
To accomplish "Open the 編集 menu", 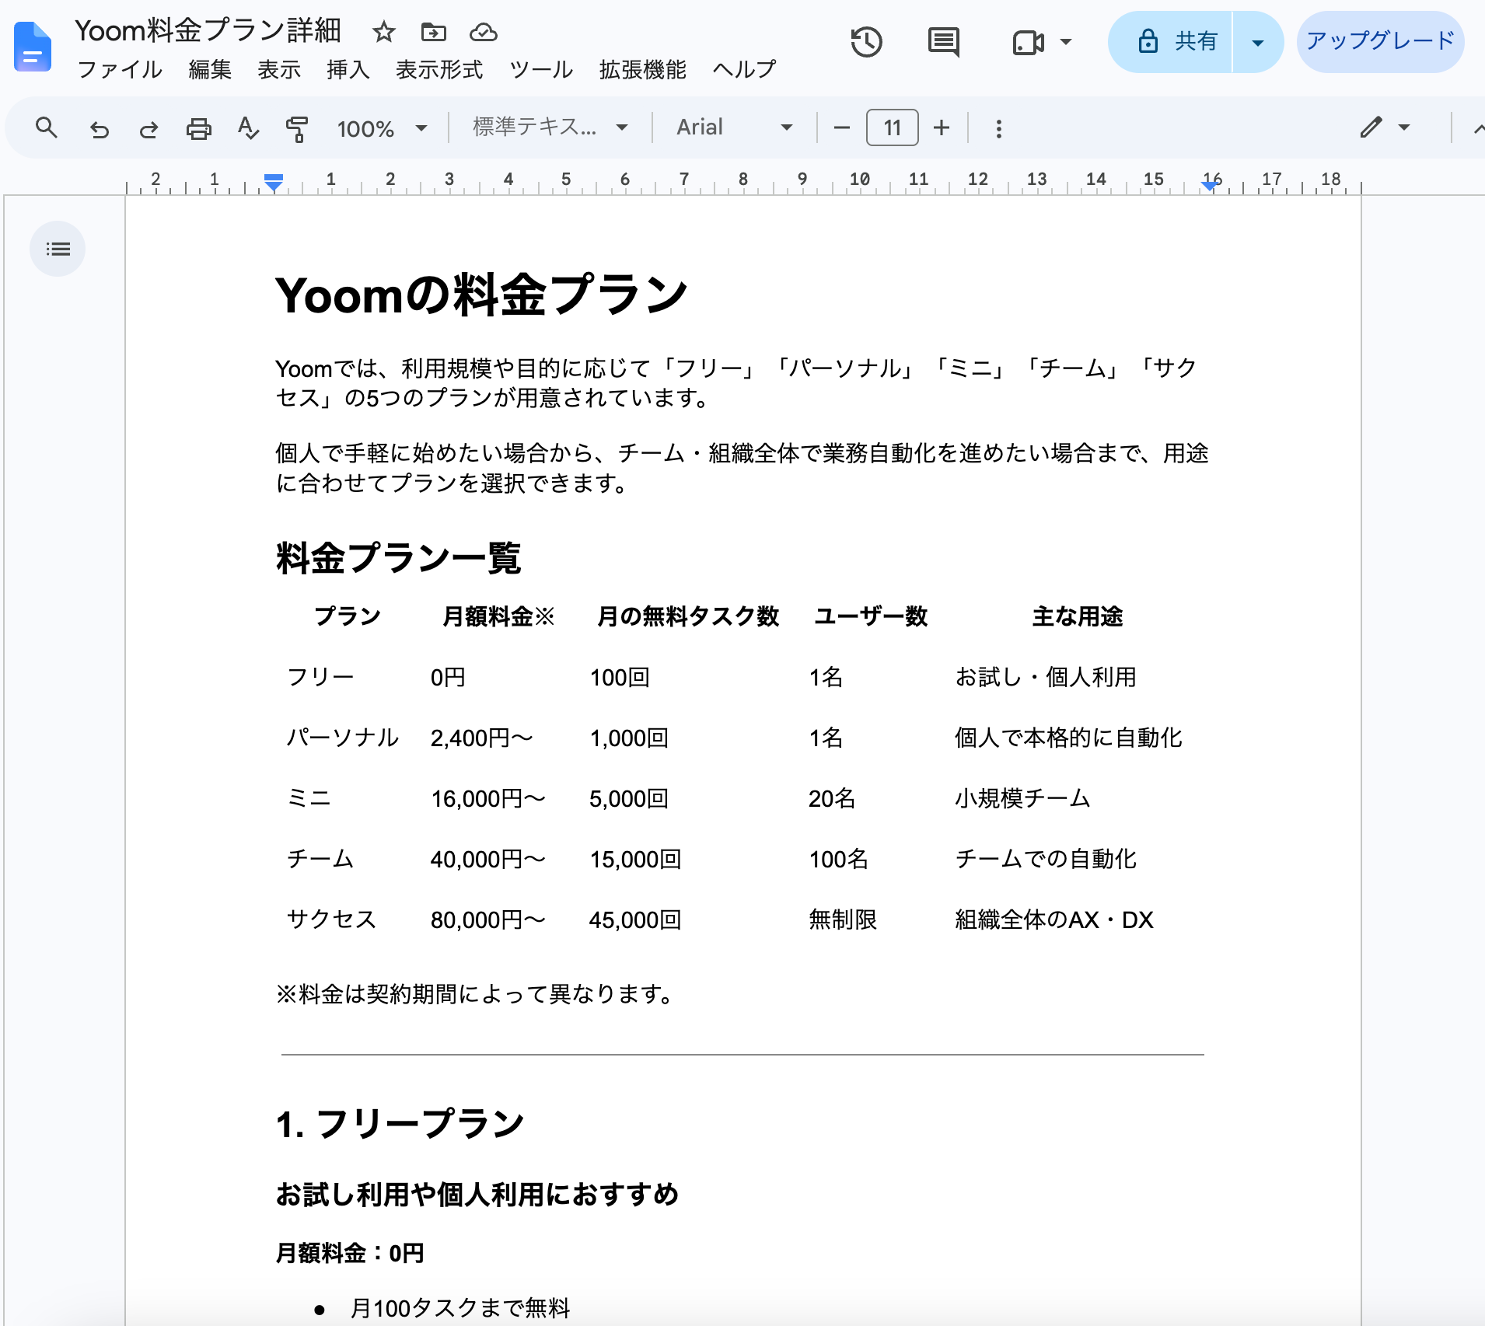I will 210,70.
